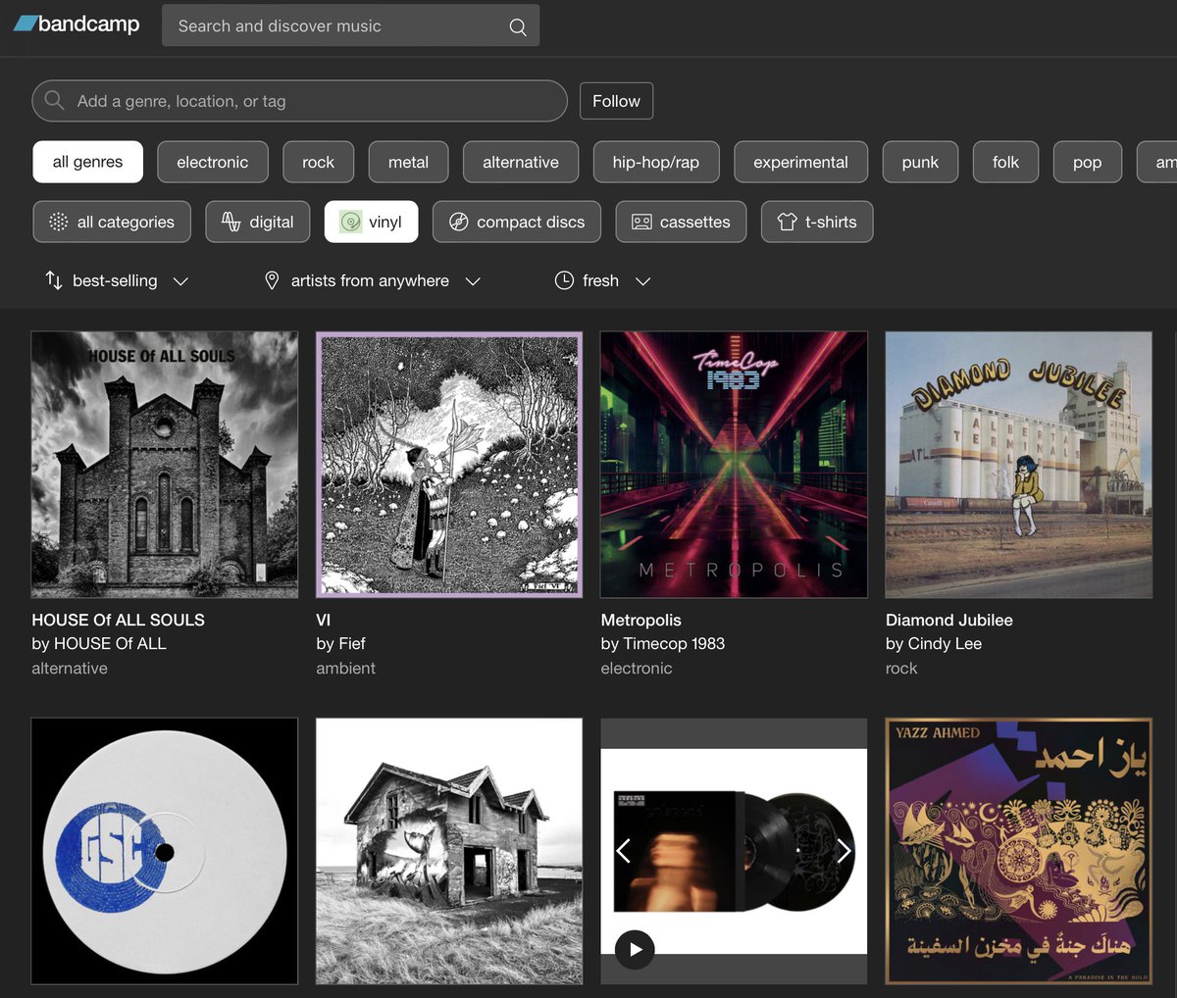Play the album with the vinyl photo carousel
Screen dimensions: 1177x998
[635, 949]
